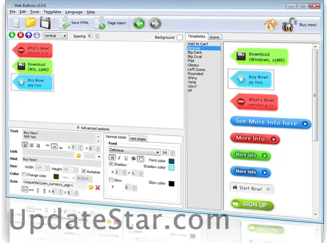
Task: Pick the blue See More Info here template
Action: click(x=271, y=122)
